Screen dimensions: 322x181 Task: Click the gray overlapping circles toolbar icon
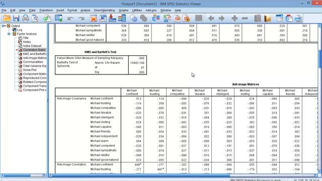[x=143, y=18]
